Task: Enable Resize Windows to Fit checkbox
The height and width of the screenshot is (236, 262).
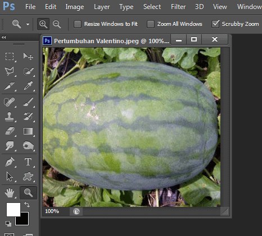Action: point(78,24)
